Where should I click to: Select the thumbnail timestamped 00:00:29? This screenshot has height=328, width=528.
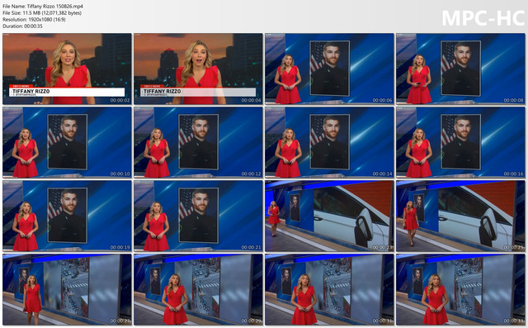(198, 289)
